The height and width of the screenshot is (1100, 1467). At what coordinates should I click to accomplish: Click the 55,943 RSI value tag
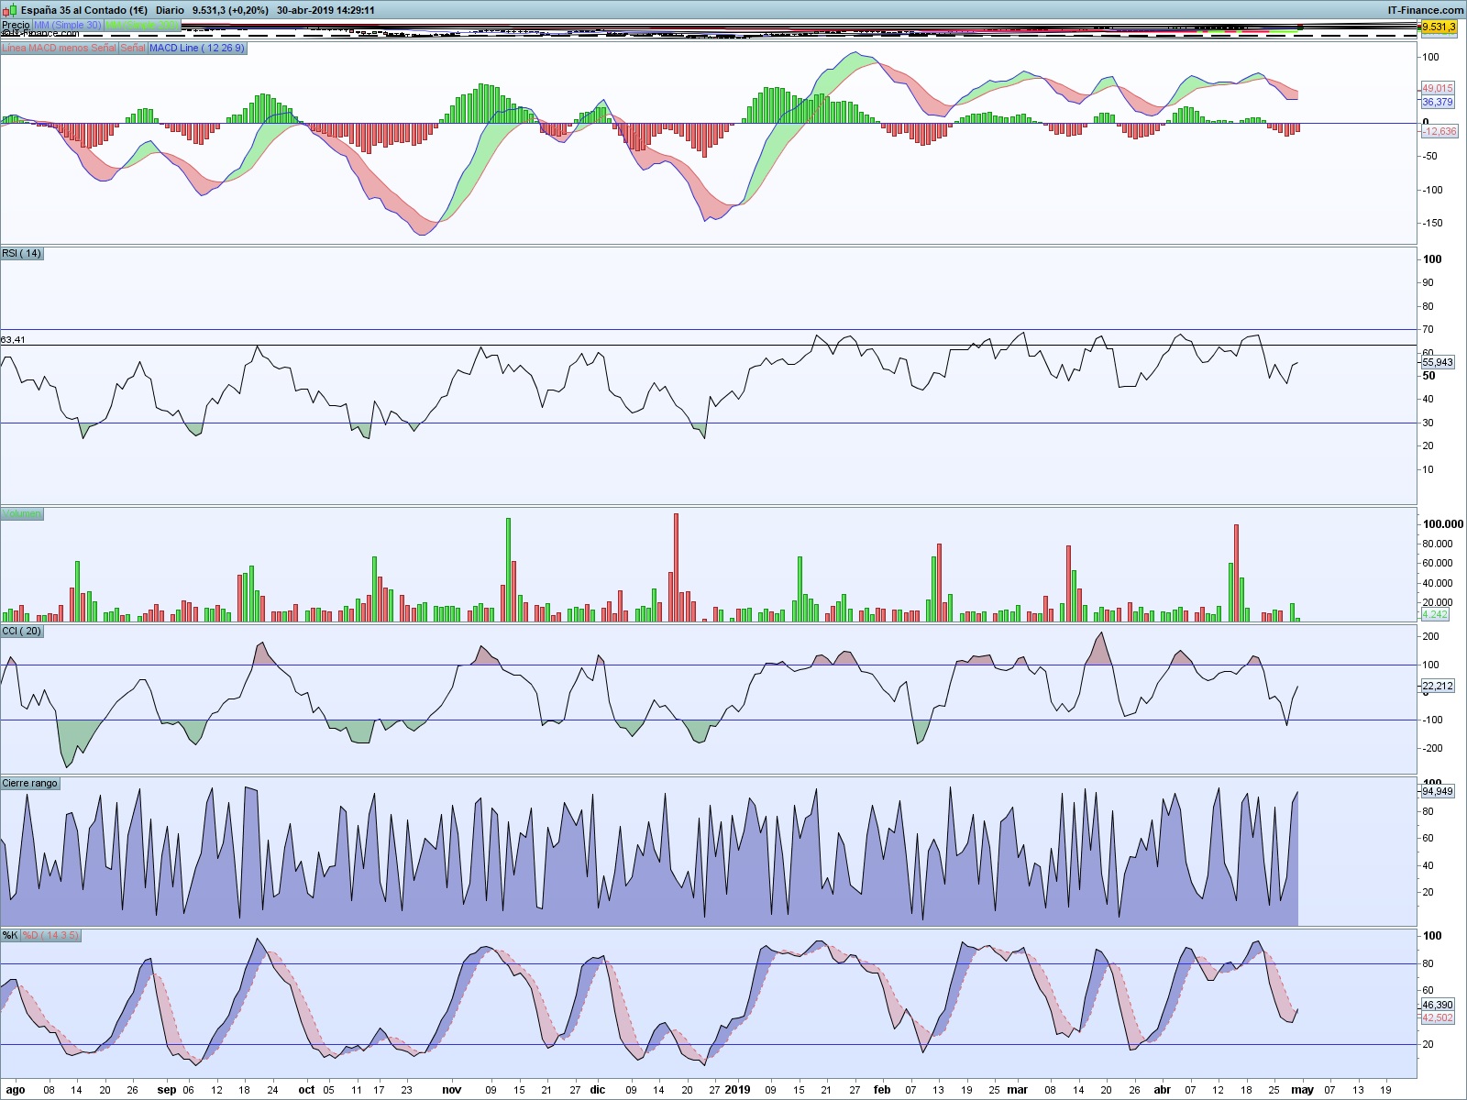coord(1438,362)
